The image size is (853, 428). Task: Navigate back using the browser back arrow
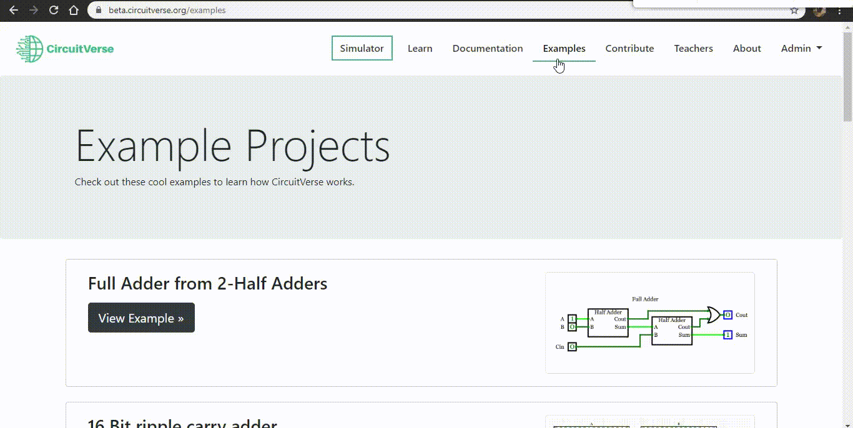[14, 10]
